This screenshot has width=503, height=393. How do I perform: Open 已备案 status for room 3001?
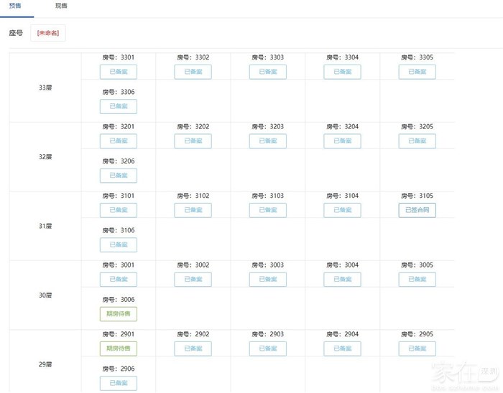[118, 280]
